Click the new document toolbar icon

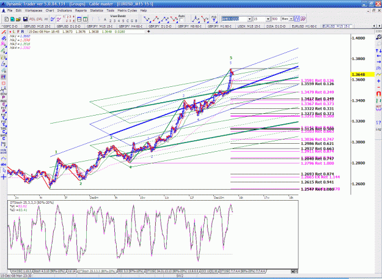(6, 19)
